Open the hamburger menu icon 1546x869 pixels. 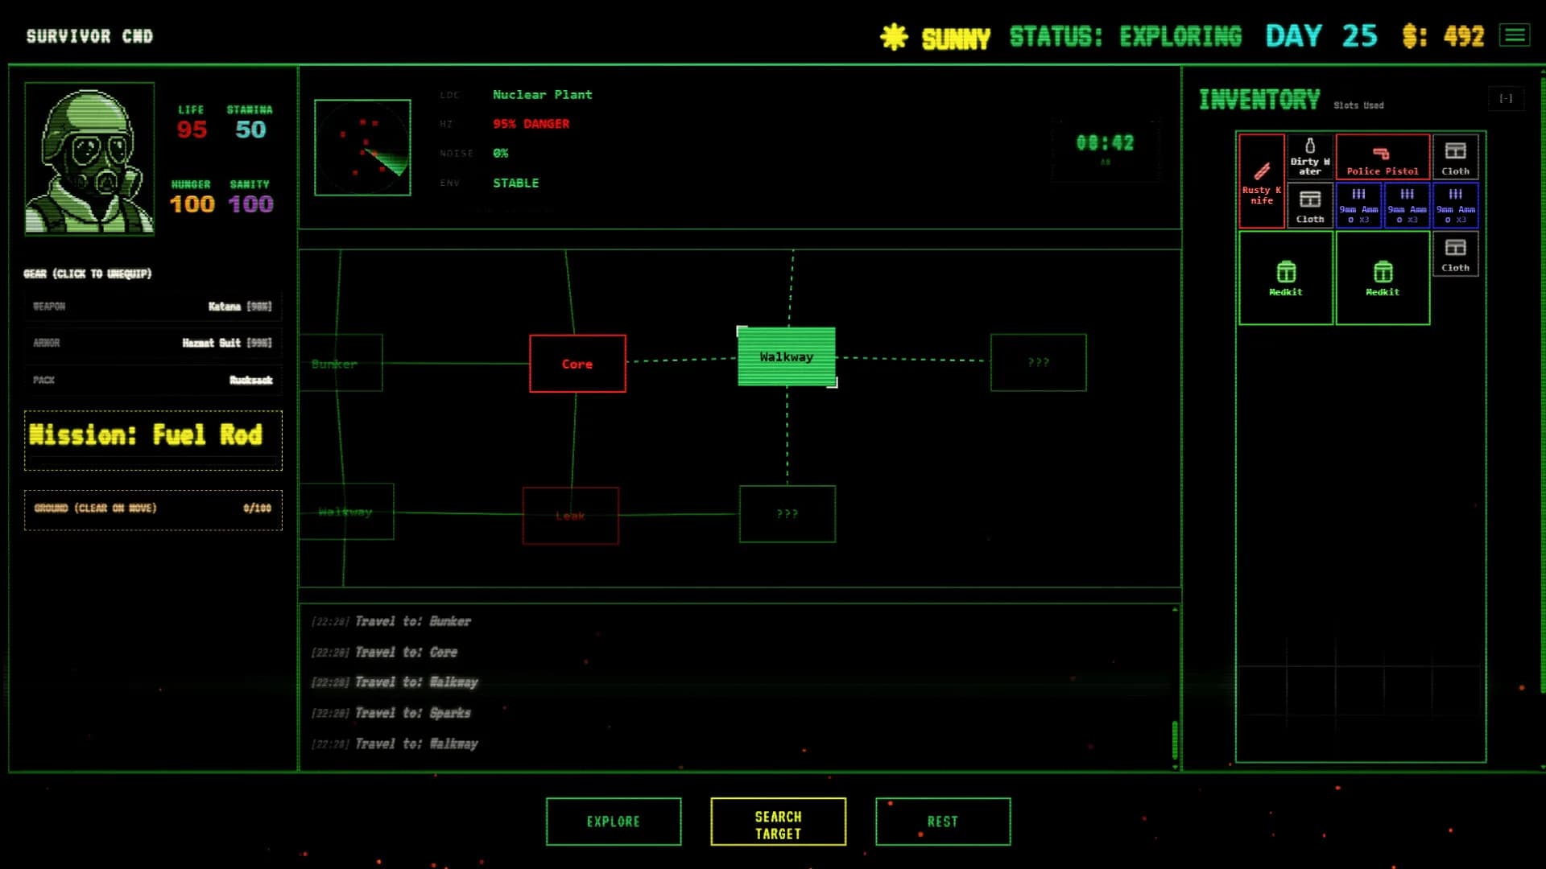click(x=1515, y=35)
